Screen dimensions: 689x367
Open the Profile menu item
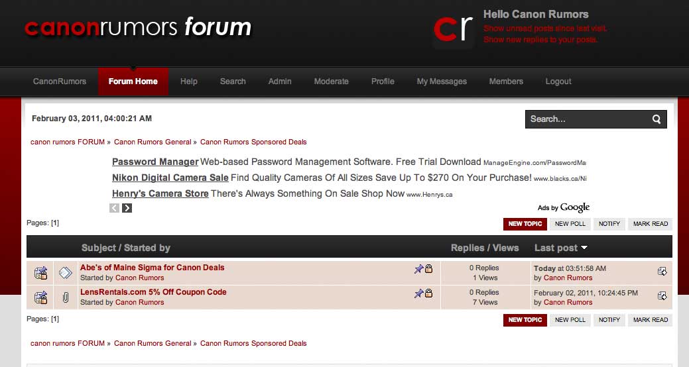[x=383, y=81]
